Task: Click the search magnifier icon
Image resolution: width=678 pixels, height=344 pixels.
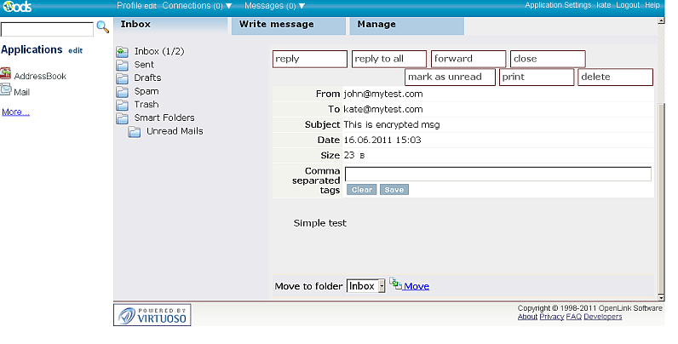Action: [x=102, y=27]
